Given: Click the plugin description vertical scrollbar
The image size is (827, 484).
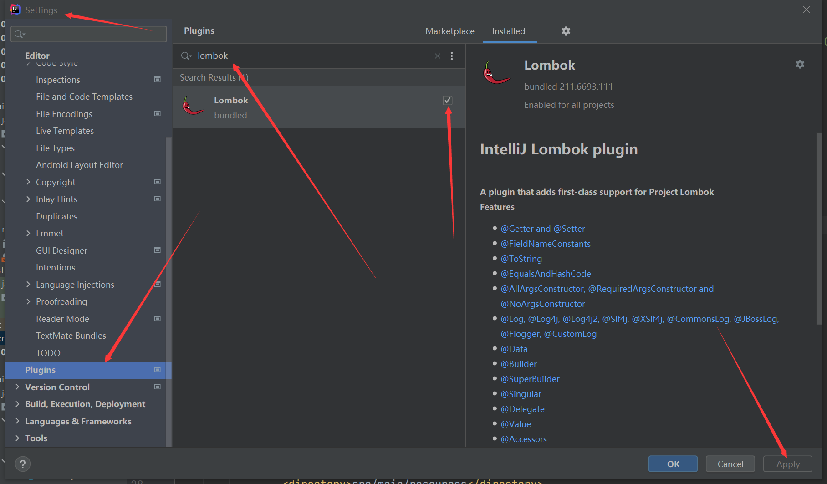Looking at the screenshot, I should coord(819,228).
